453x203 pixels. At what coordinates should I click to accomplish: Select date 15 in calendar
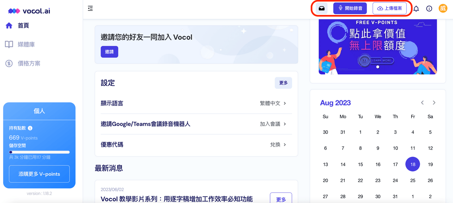pyautogui.click(x=360, y=164)
